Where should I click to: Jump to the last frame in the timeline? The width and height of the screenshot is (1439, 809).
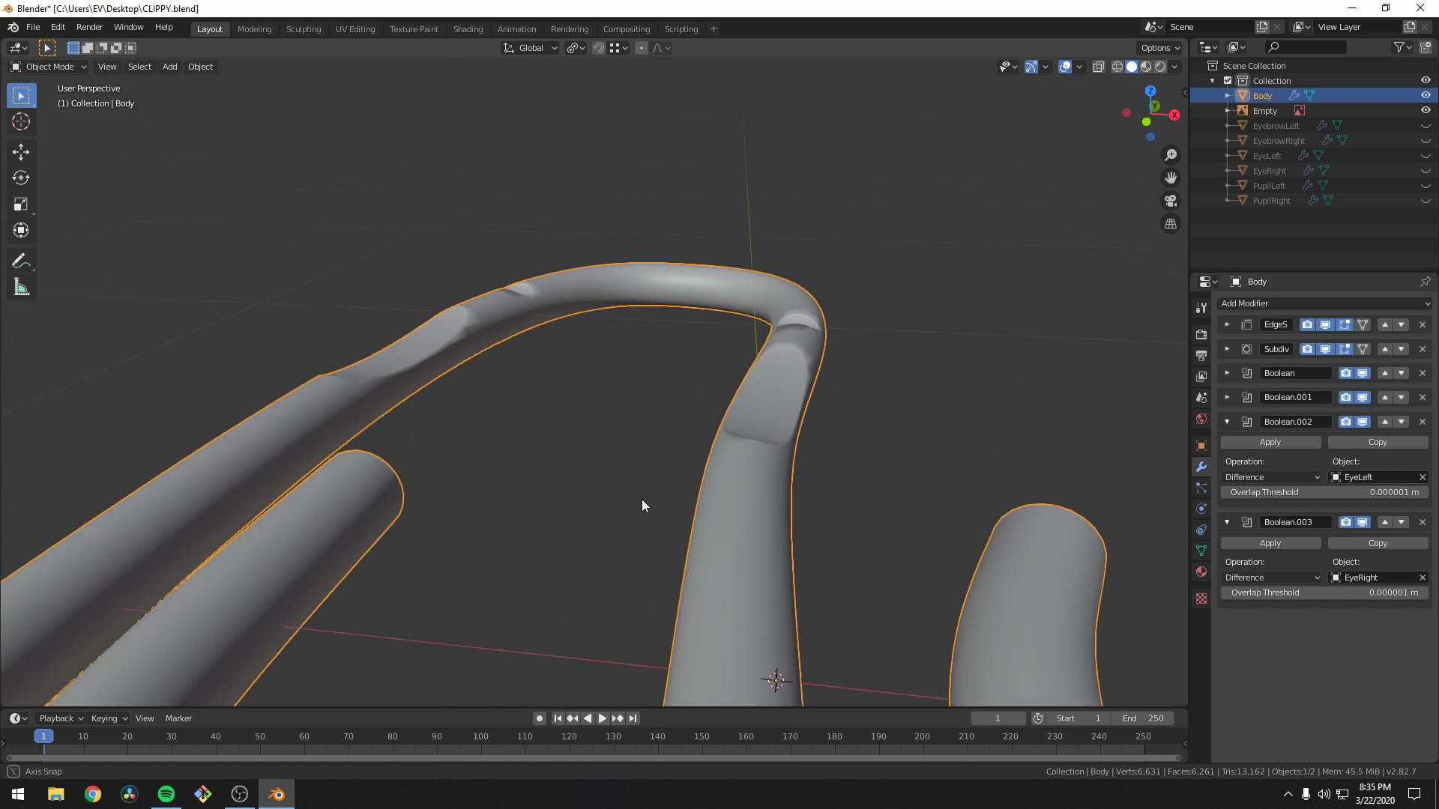(x=633, y=718)
